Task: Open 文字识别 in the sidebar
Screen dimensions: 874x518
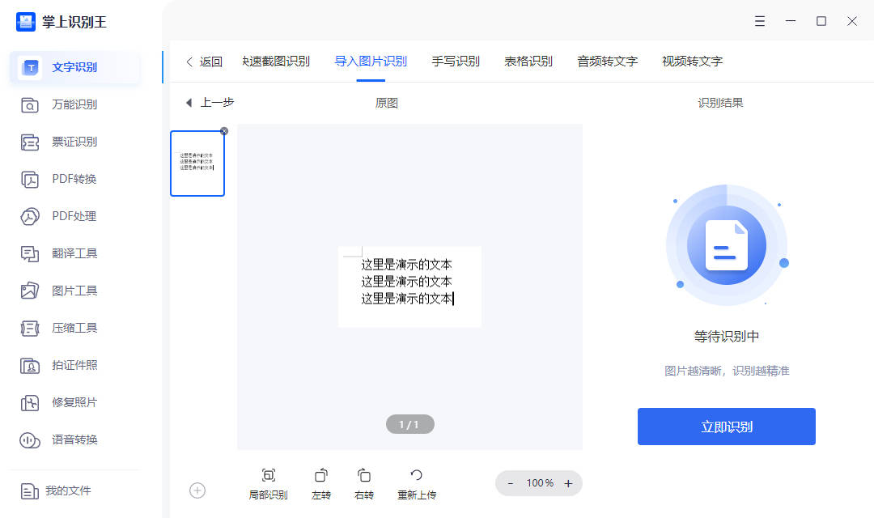Action: pyautogui.click(x=74, y=67)
